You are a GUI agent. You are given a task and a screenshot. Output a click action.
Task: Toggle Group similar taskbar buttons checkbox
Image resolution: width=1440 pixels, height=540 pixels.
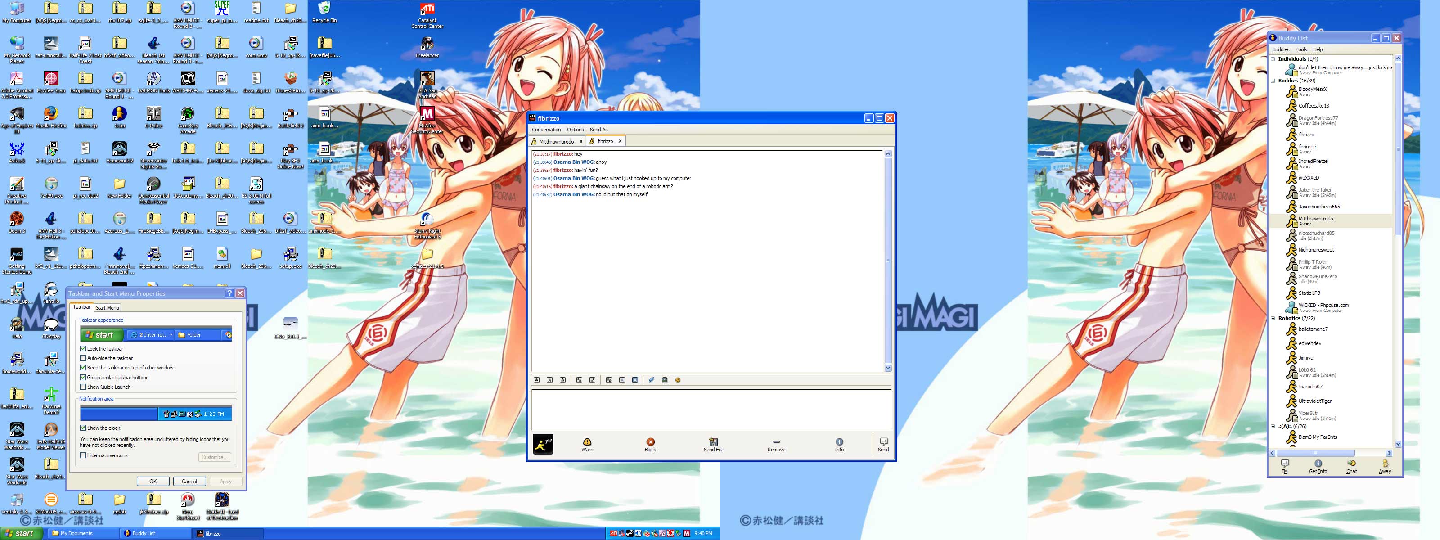pos(83,378)
